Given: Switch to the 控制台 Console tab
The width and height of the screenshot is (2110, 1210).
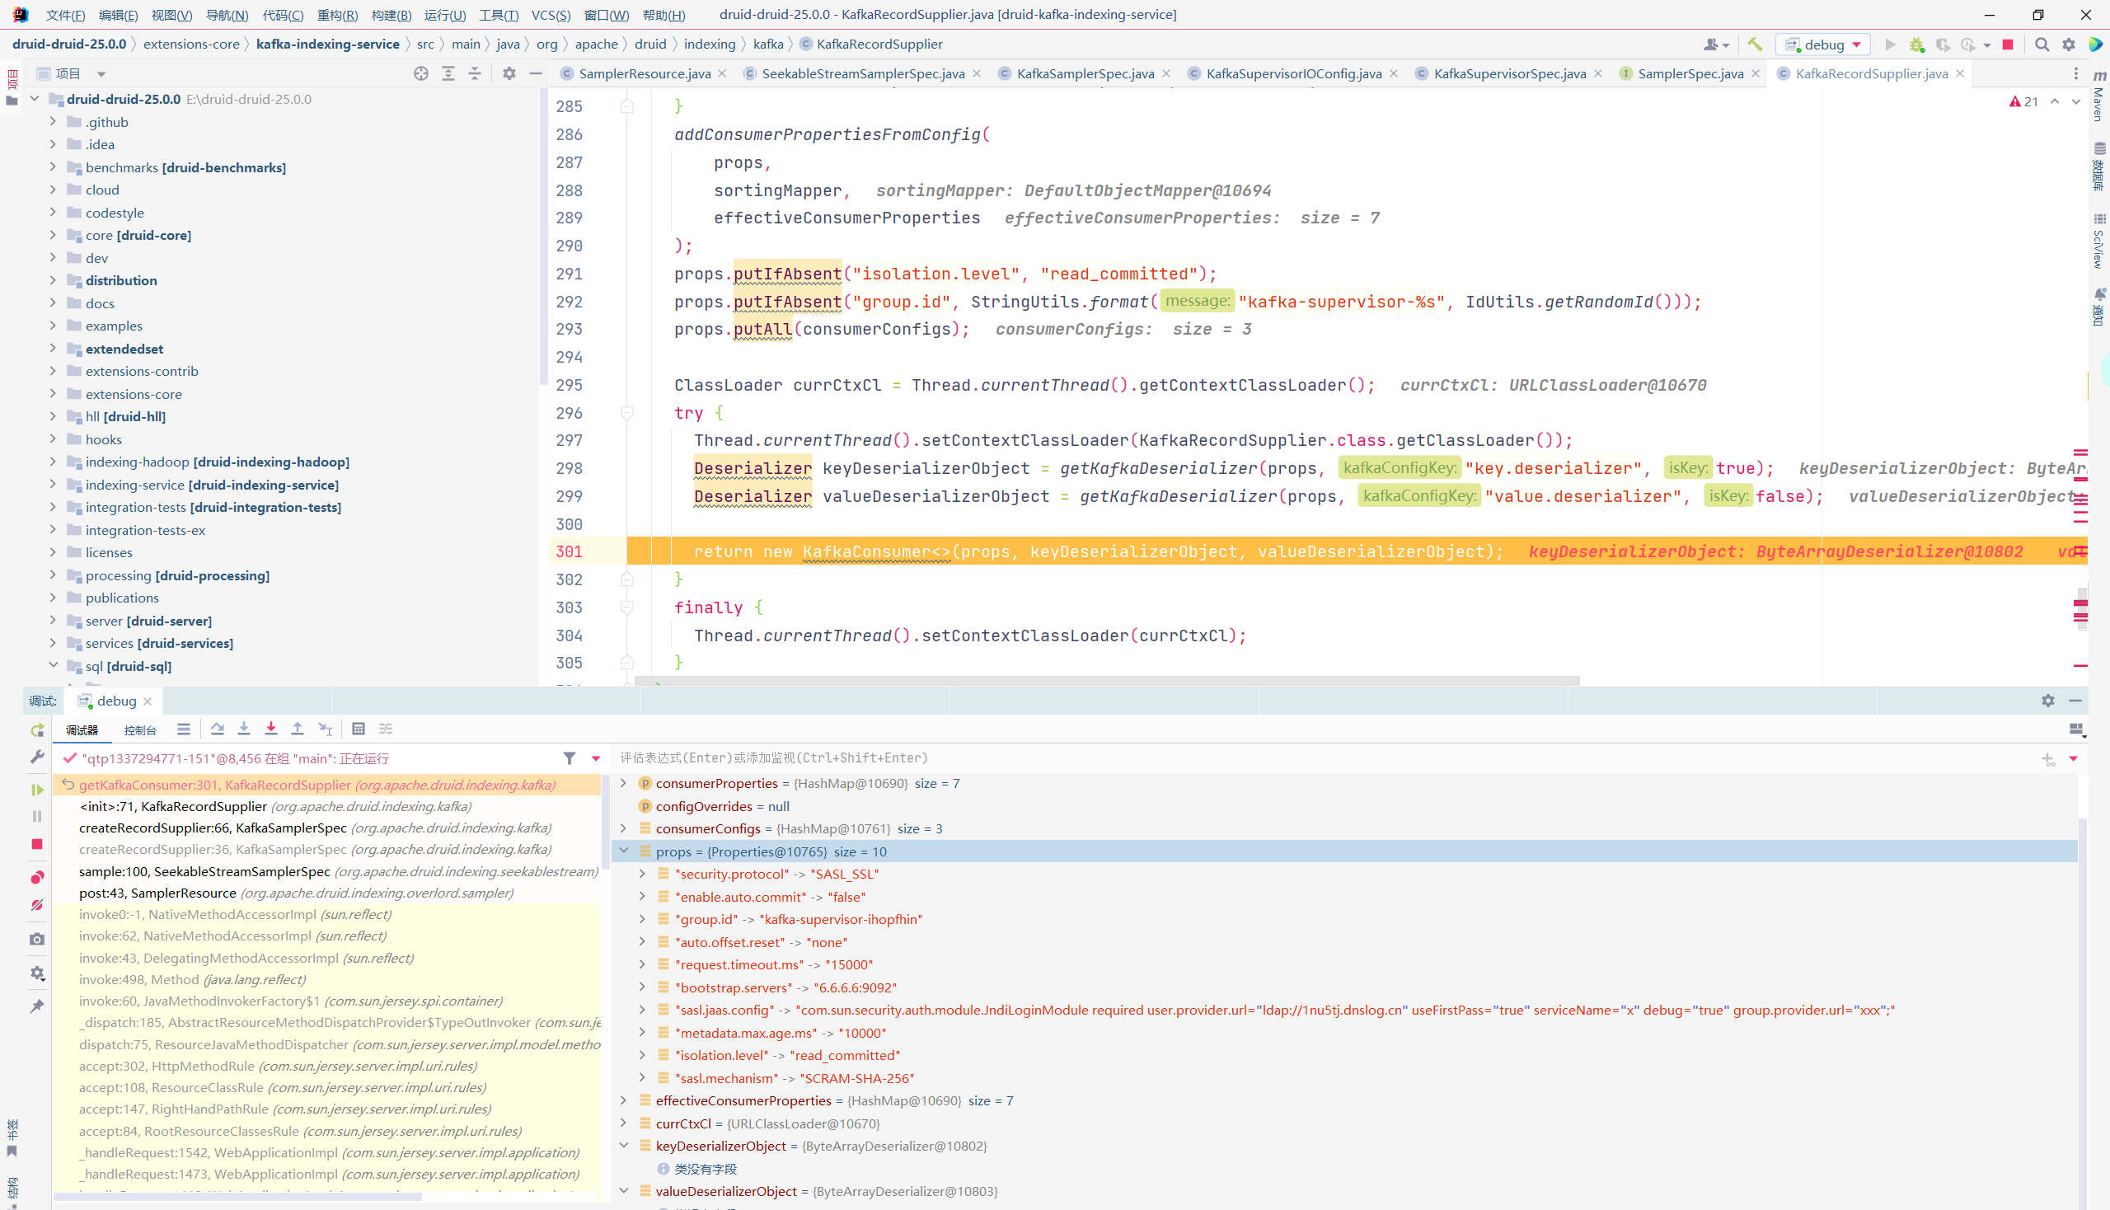Looking at the screenshot, I should click(x=139, y=729).
